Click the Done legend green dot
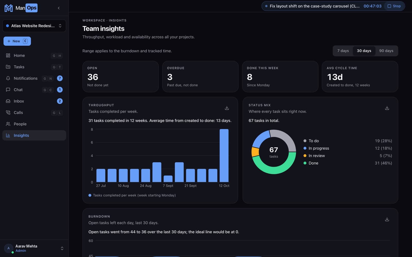The width and height of the screenshot is (412, 257). tap(305, 163)
